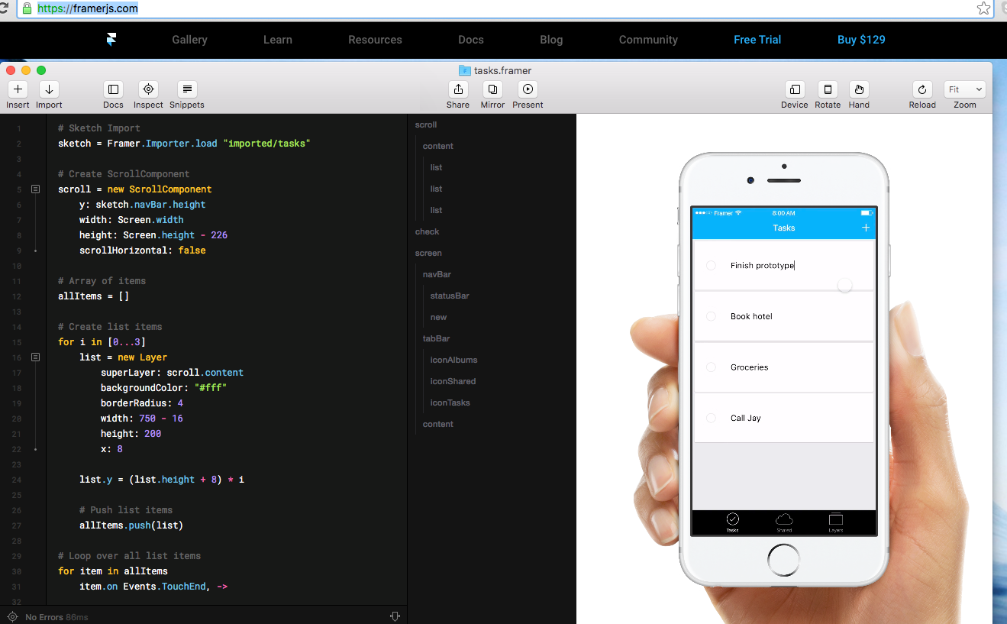Select the scroll layer in layer tree

coord(426,124)
